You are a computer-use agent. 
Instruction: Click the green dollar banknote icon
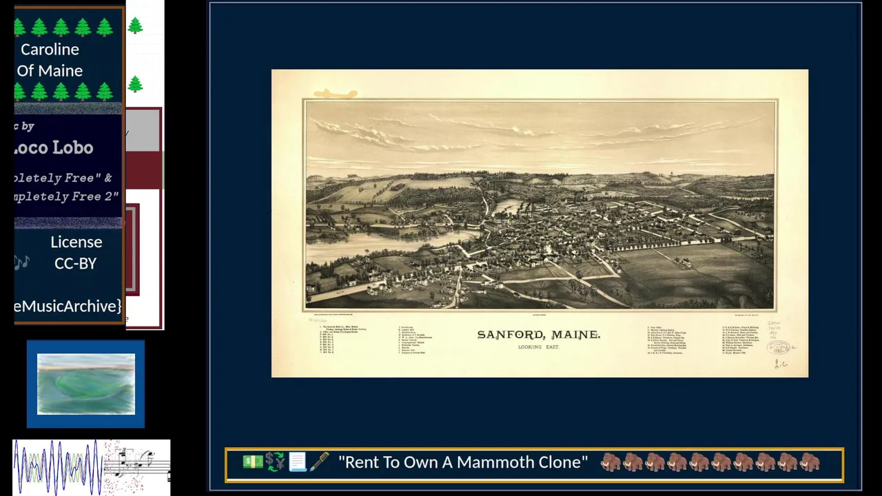click(x=253, y=462)
